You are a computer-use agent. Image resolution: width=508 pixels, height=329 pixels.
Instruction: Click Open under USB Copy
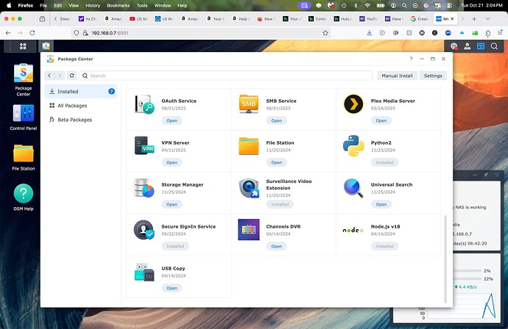[172, 288]
